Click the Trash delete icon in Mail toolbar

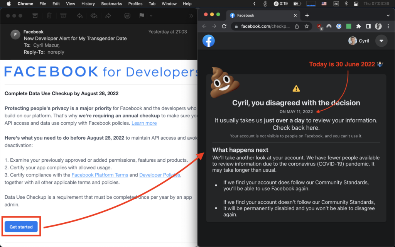[49, 15]
